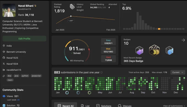This screenshot has height=107, width=187.
Task: Click the second monthly badge icon under heatmap
Action: (78, 93)
